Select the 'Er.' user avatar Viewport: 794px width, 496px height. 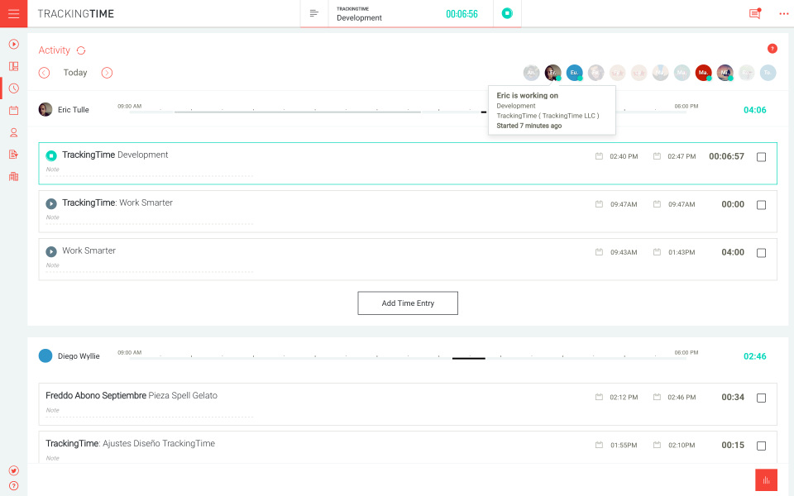pyautogui.click(x=553, y=73)
